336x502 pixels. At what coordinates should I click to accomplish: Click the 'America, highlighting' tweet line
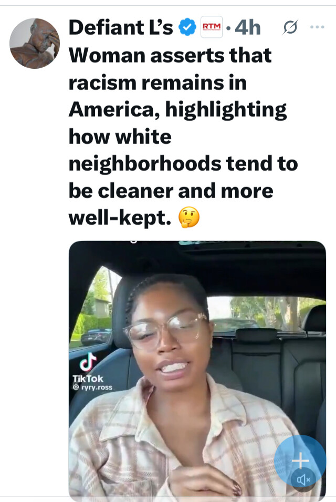[177, 110]
